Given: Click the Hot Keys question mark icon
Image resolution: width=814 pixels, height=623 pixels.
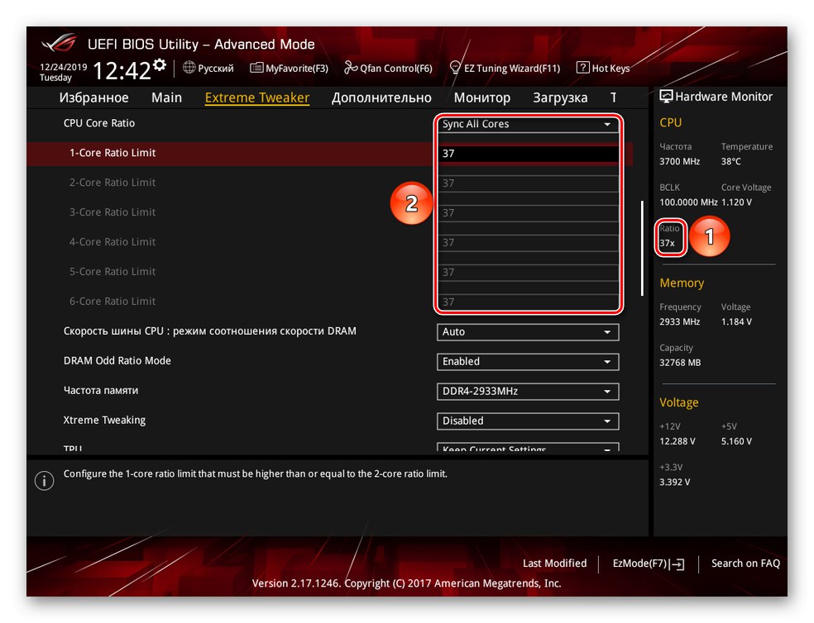Looking at the screenshot, I should [582, 68].
